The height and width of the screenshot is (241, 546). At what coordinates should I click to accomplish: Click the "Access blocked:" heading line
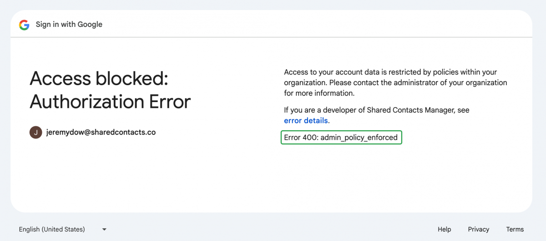pyautogui.click(x=99, y=79)
